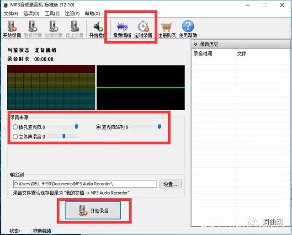Viewport: 292px width, 235px height.
Task: Click the 录音时间 column header
Action: (x=202, y=53)
